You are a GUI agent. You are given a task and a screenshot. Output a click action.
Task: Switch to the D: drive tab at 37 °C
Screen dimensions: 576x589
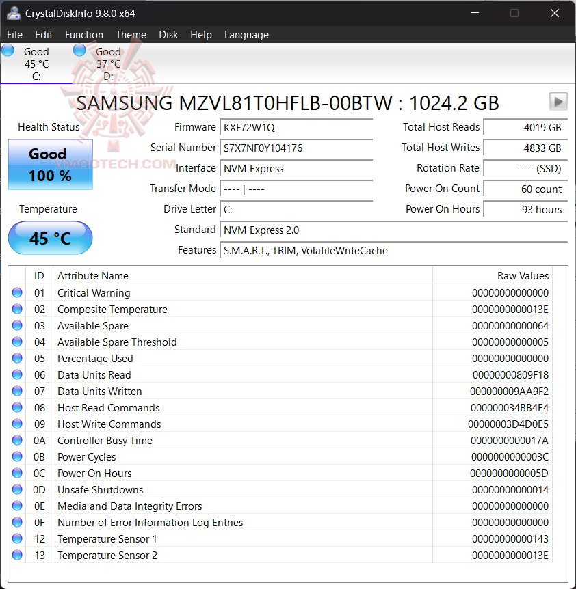[x=108, y=64]
